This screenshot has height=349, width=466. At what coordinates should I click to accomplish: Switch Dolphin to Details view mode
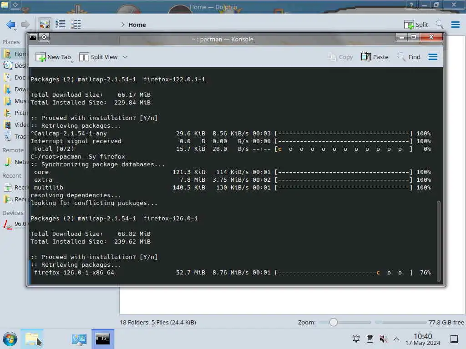(76, 25)
